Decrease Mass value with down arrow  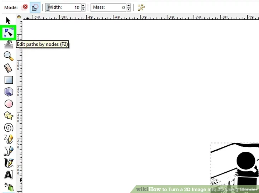click(129, 9)
